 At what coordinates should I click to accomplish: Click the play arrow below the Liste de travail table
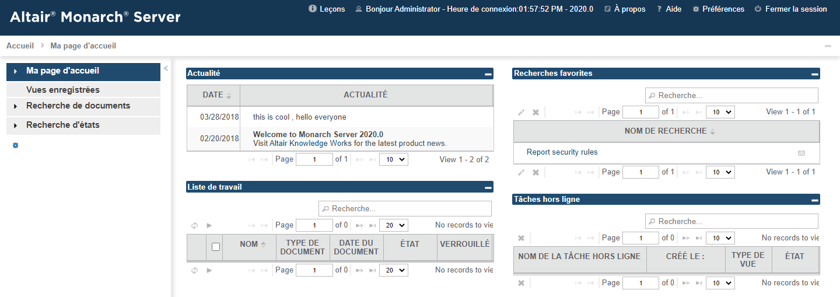tap(209, 270)
